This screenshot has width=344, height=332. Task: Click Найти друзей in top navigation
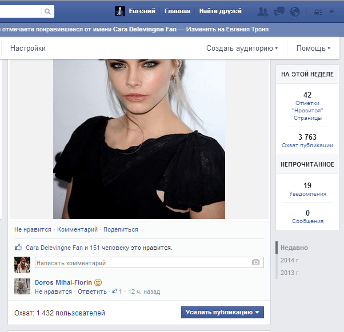[x=220, y=11]
